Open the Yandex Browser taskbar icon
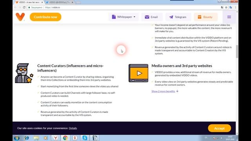This screenshot has height=141, width=251. point(56,138)
